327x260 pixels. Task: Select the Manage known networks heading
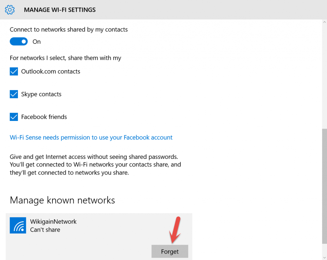point(62,200)
